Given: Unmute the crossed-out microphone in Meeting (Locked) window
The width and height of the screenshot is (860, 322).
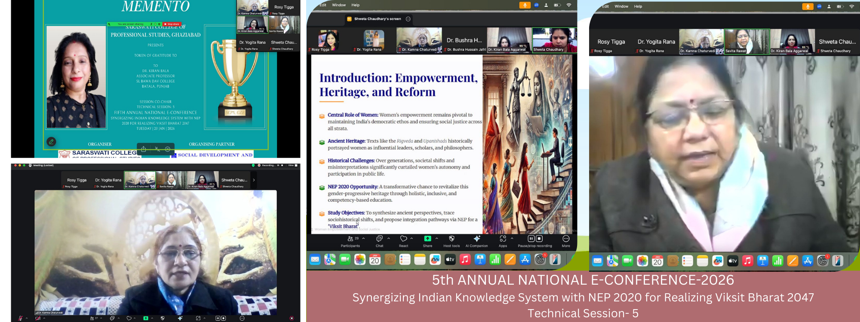Looking at the screenshot, I should [x=20, y=318].
